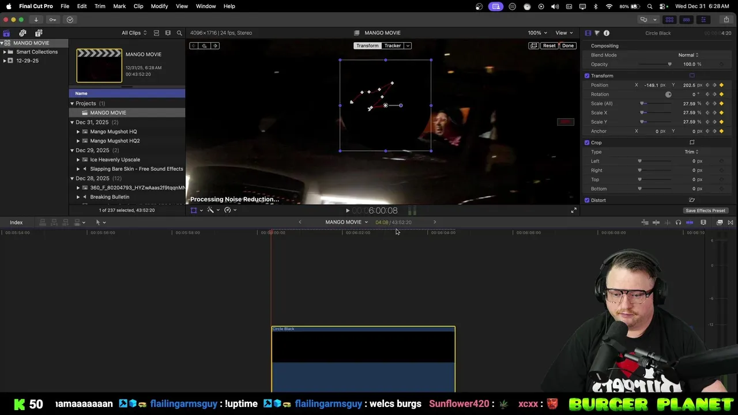738x415 pixels.
Task: Toggle clip appearance filmstrip/list icon
Action: (156, 33)
